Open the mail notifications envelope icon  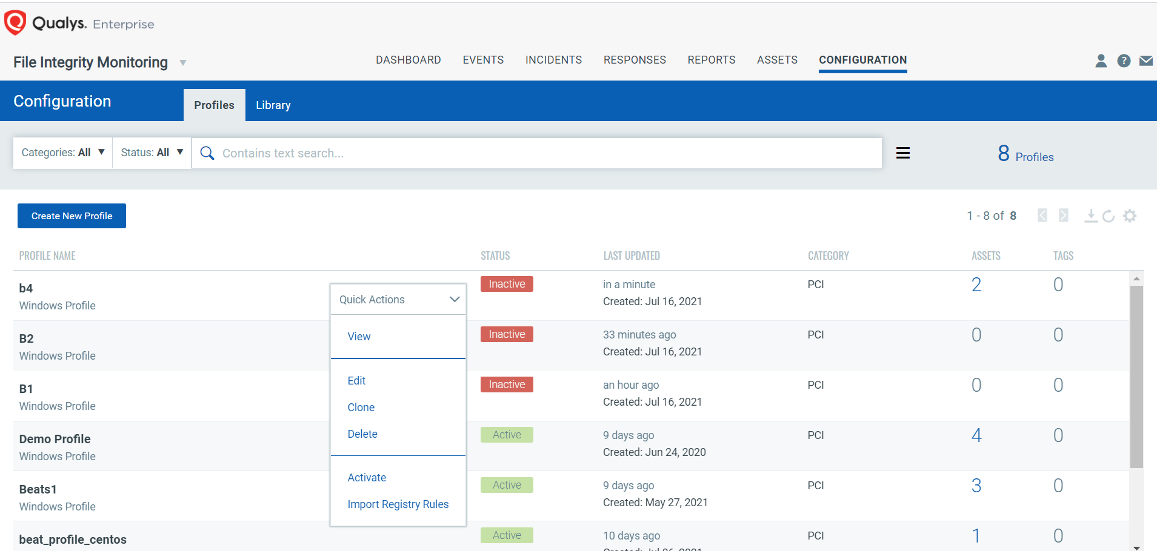pos(1145,61)
